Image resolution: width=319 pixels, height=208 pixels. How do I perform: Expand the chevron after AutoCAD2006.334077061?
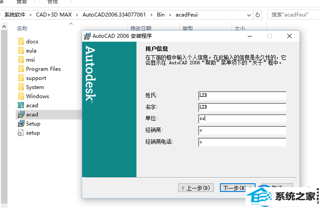click(x=151, y=15)
